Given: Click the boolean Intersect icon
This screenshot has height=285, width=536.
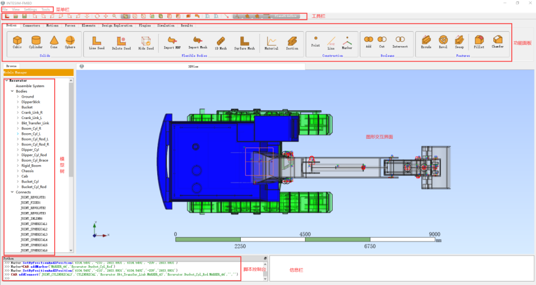Looking at the screenshot, I should pos(400,40).
